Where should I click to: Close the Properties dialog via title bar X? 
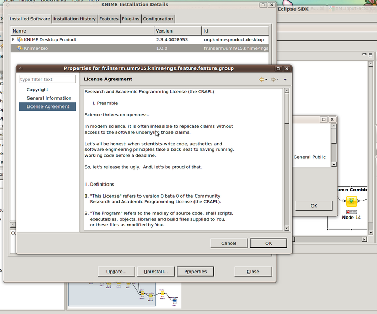coord(287,69)
